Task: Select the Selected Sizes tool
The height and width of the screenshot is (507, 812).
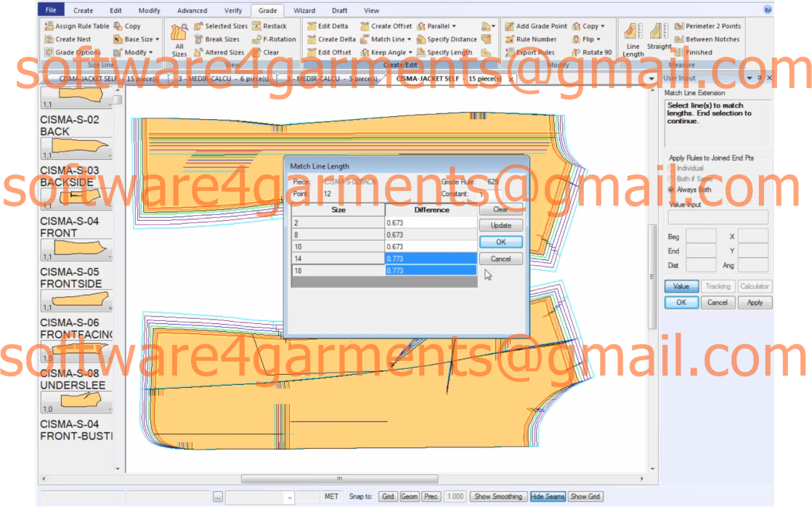Action: (x=221, y=26)
